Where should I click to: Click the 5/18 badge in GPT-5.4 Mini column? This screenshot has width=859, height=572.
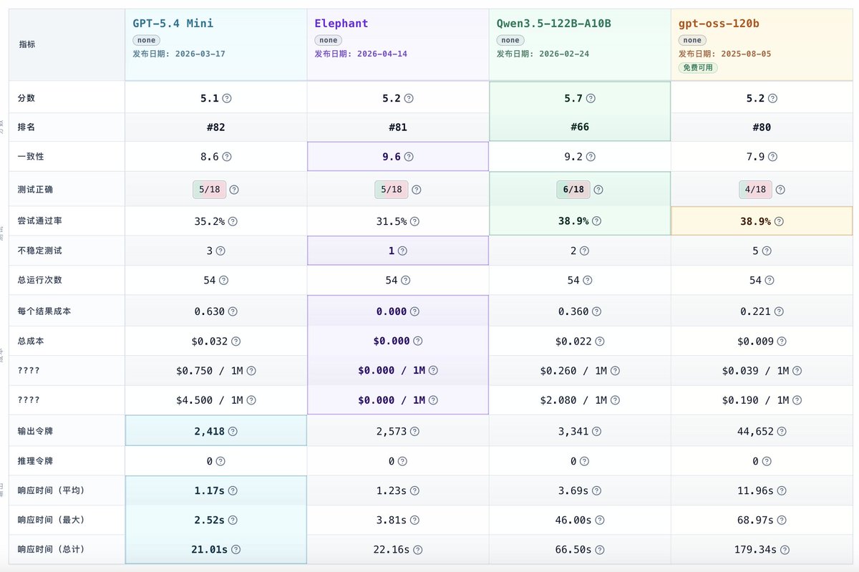click(209, 190)
